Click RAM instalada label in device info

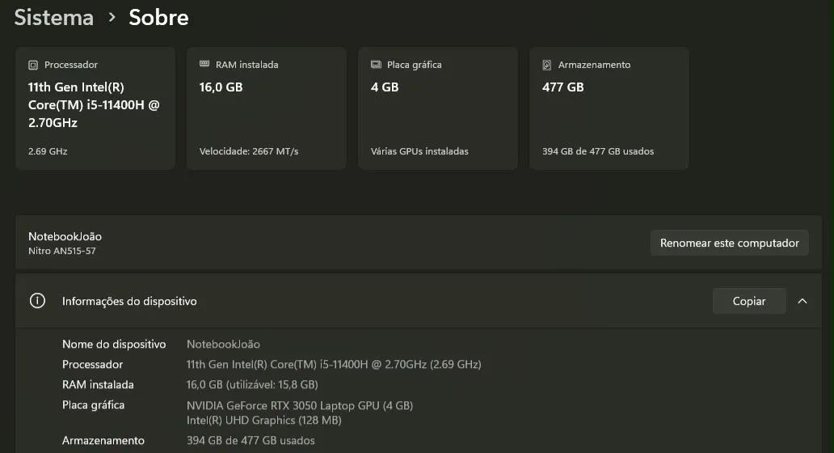tap(98, 385)
